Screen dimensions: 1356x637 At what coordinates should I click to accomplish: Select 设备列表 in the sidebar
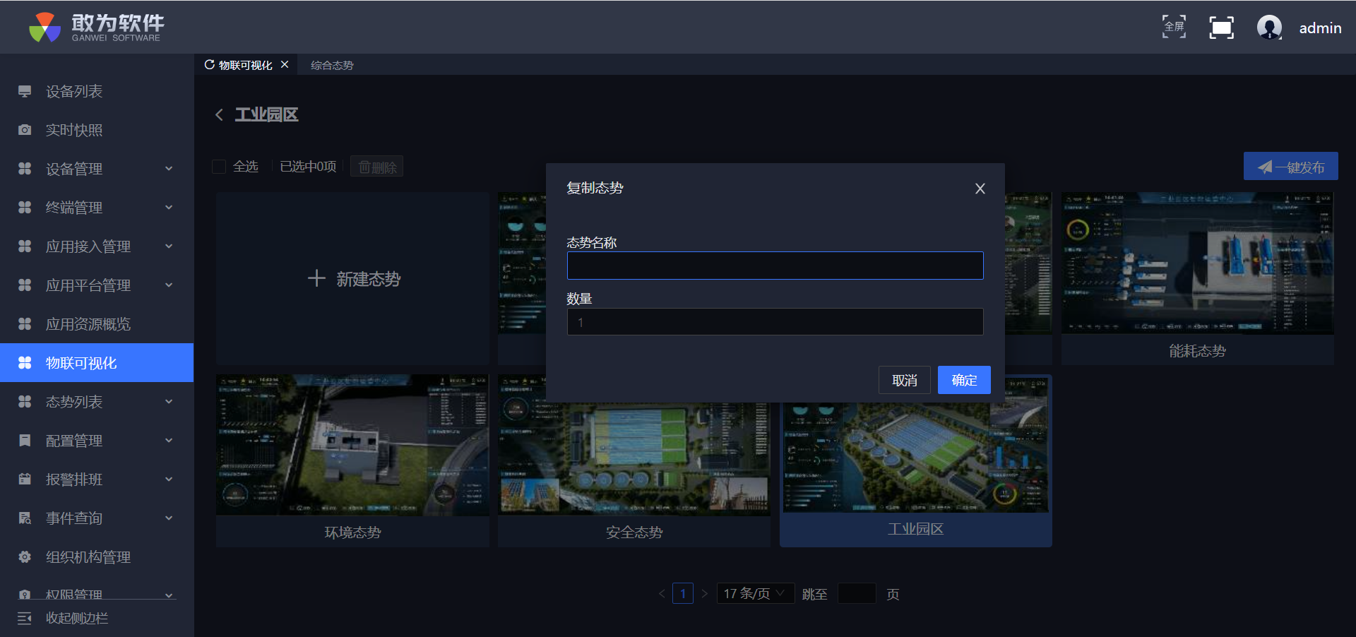tap(74, 91)
